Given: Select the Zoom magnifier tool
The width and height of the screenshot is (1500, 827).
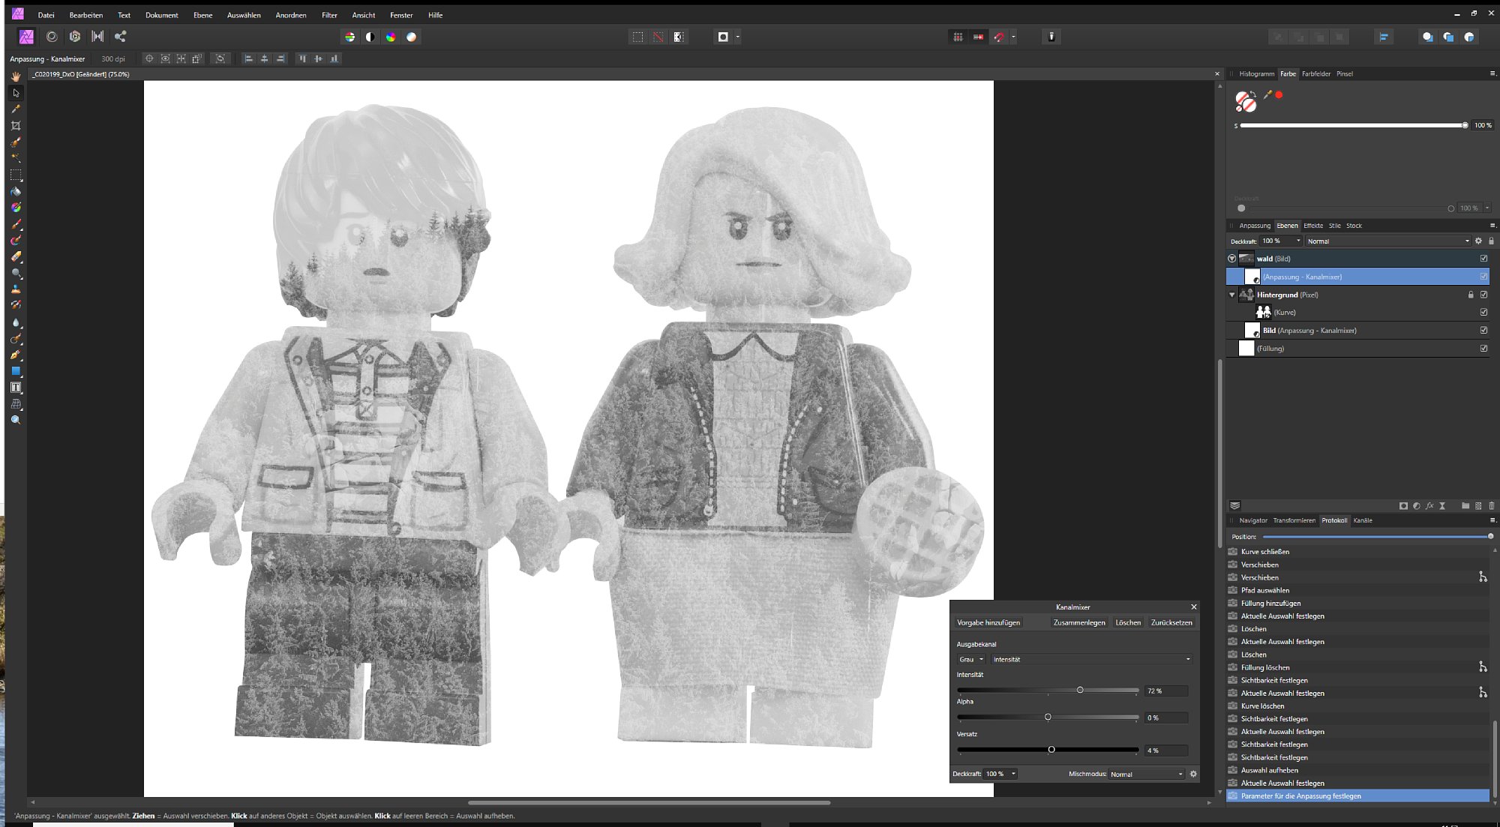Looking at the screenshot, I should 16,420.
